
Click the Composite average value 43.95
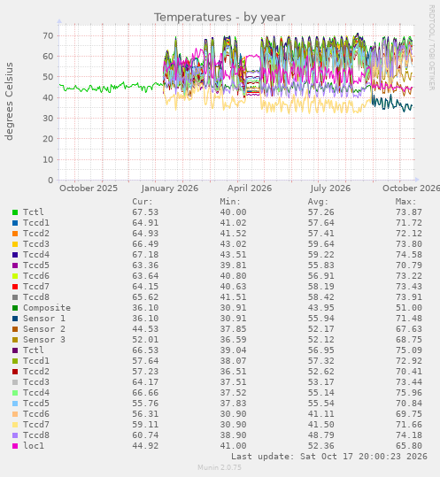point(320,308)
